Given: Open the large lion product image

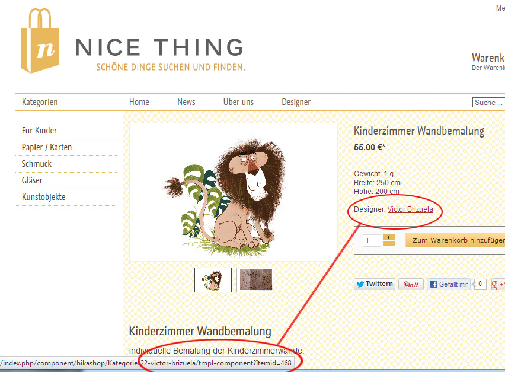Looking at the screenshot, I should click(x=234, y=192).
